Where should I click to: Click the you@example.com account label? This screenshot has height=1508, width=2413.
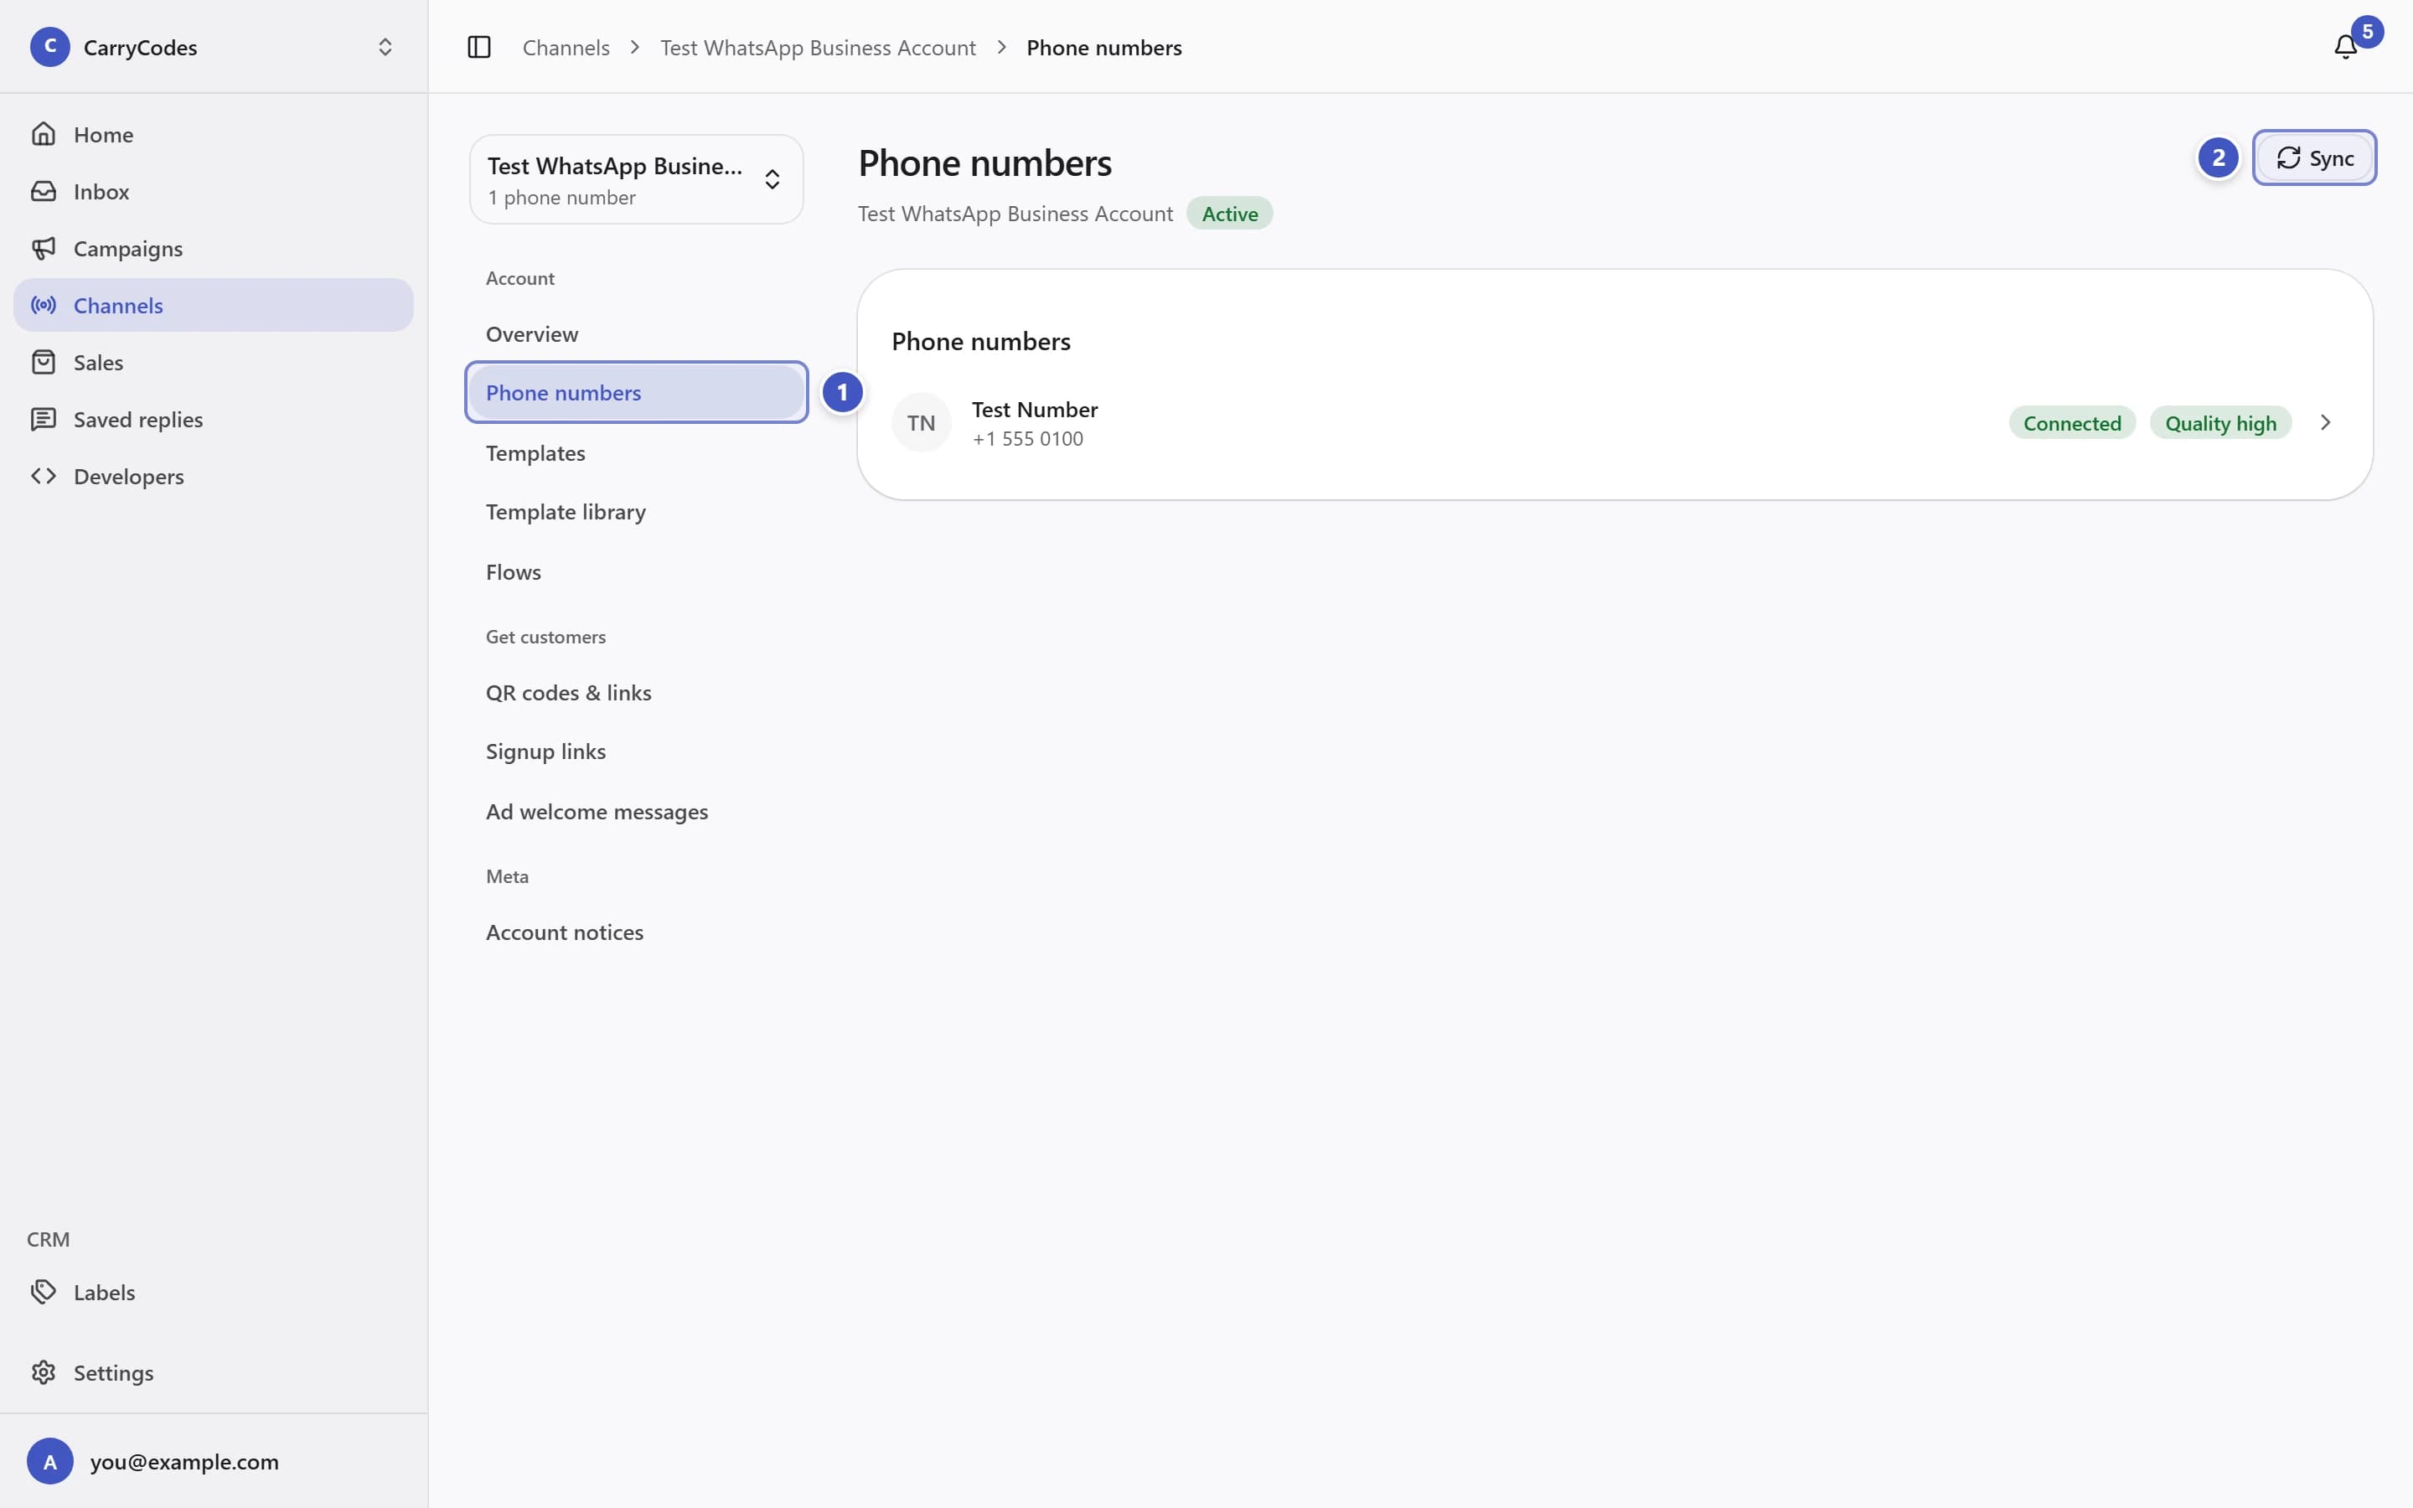tap(184, 1461)
